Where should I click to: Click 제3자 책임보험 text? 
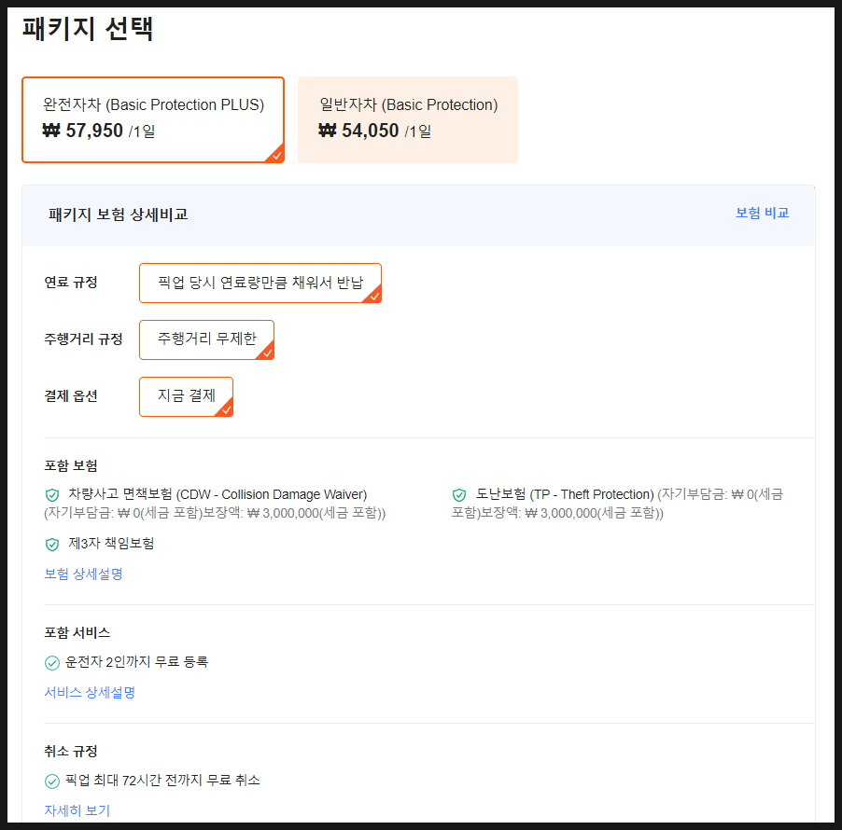(x=111, y=544)
